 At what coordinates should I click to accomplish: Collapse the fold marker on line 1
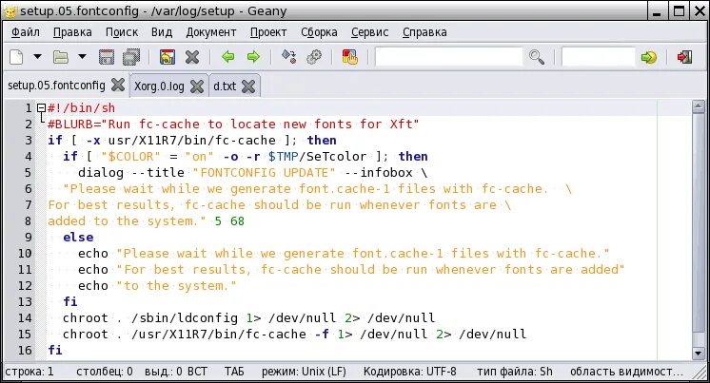tap(41, 108)
